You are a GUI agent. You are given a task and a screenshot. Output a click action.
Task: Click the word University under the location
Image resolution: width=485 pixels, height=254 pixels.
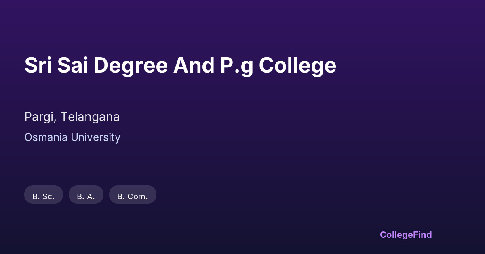(95, 137)
